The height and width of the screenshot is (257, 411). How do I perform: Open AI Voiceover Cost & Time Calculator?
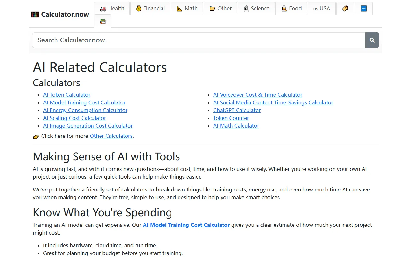(x=258, y=95)
